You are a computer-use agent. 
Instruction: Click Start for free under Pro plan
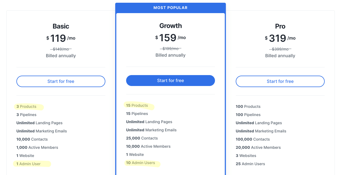[280, 81]
